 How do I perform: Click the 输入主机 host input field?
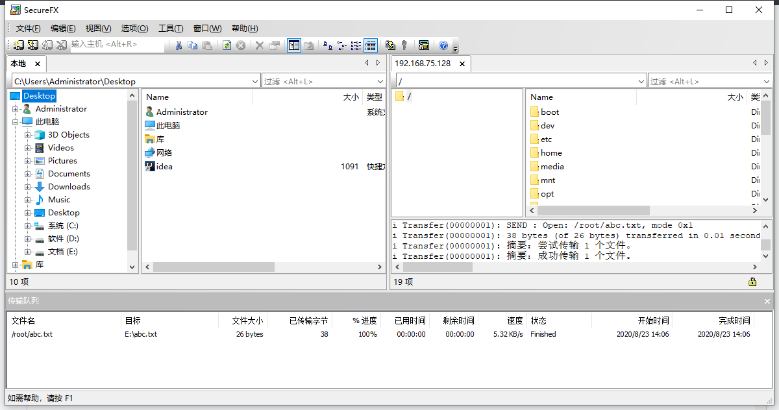117,45
